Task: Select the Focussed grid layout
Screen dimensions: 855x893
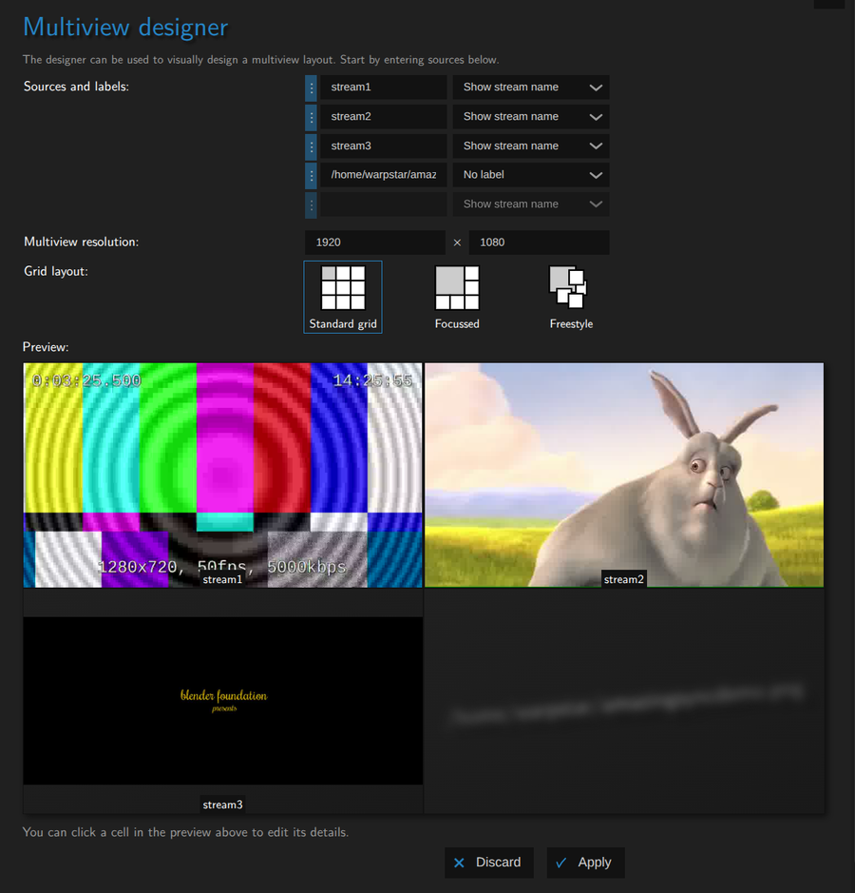Action: (457, 298)
